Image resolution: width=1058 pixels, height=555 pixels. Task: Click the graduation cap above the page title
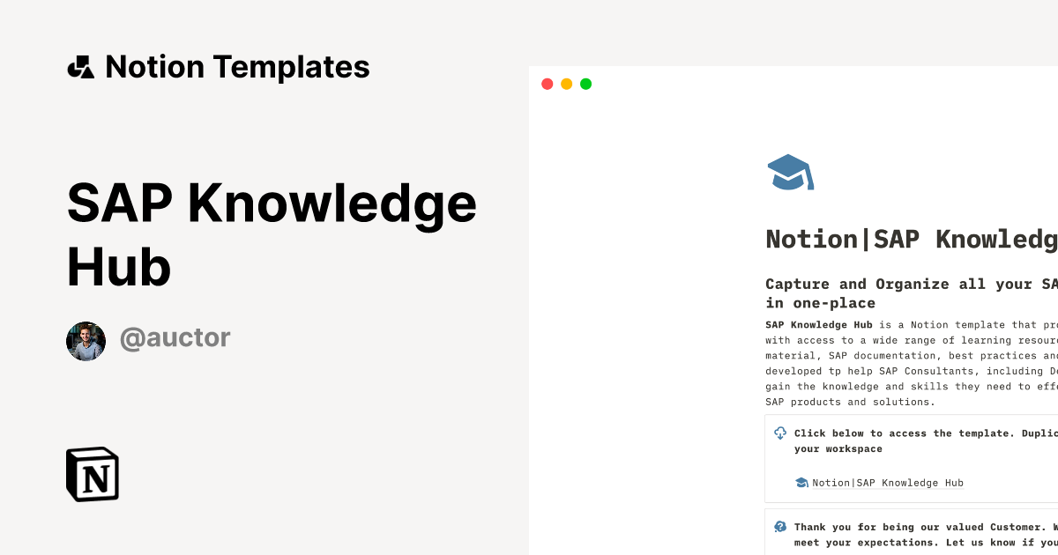coord(790,171)
